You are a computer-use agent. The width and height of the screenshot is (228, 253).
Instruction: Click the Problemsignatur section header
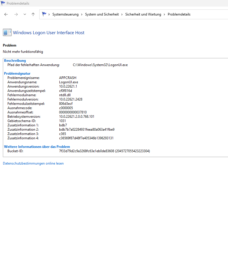17,74
